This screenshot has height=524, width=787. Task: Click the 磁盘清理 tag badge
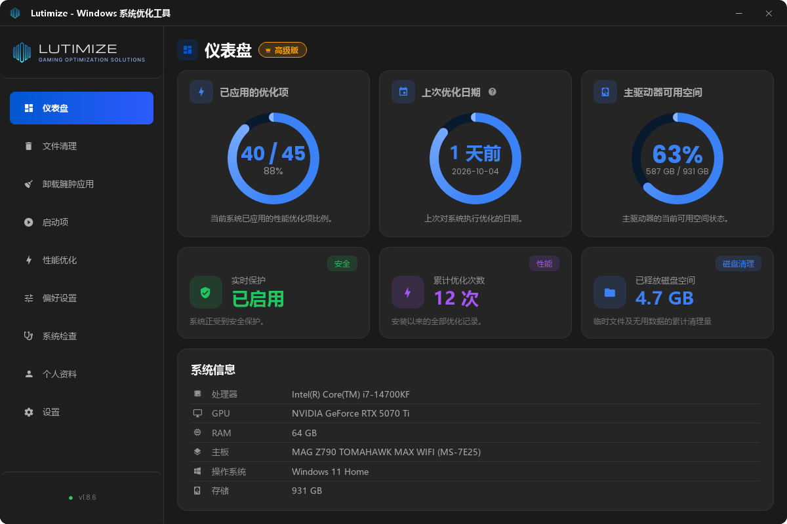(738, 263)
